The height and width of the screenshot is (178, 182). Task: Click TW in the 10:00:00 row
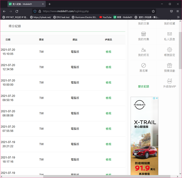[41, 83]
